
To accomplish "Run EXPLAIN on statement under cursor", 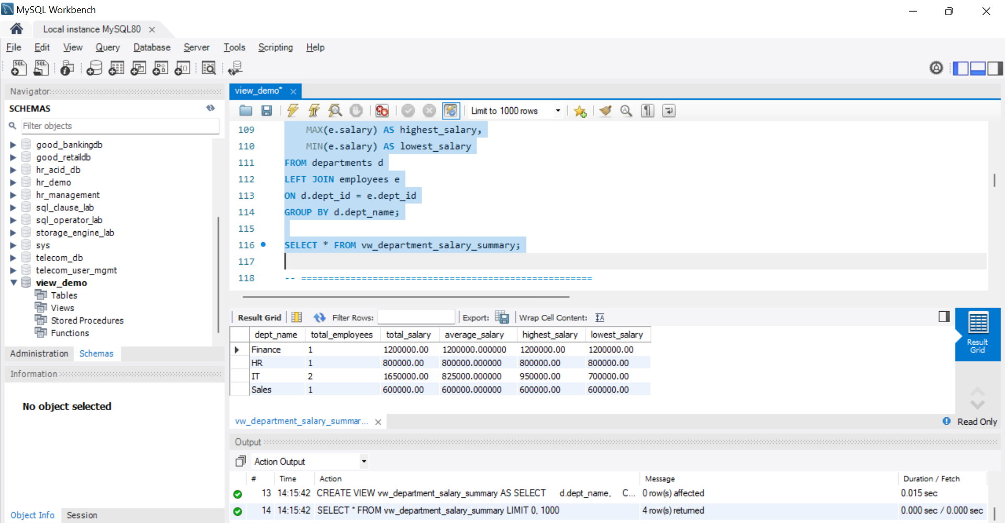I will click(x=335, y=111).
